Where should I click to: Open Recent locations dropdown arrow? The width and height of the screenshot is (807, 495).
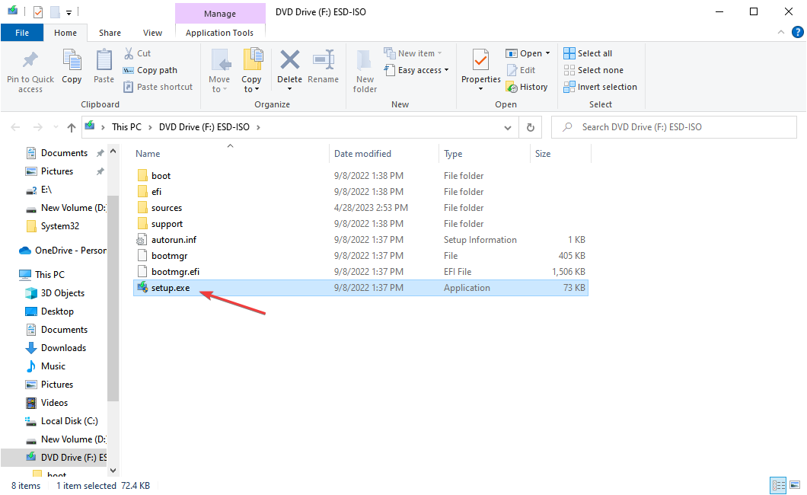56,127
